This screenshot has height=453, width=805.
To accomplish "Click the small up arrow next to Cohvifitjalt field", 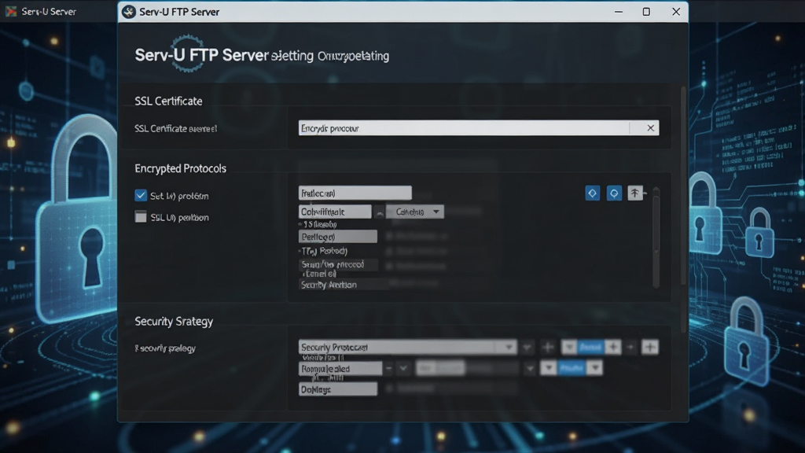I will (379, 212).
